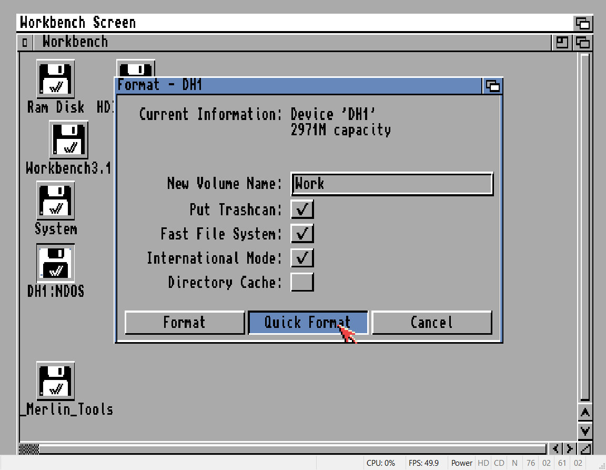The image size is (606, 470).
Task: Click the Workbench window scroll left arrow
Action: click(x=555, y=449)
